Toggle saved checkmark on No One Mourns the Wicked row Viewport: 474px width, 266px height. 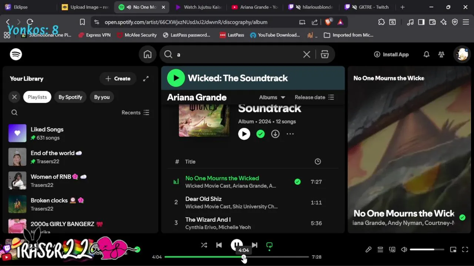pos(297,182)
